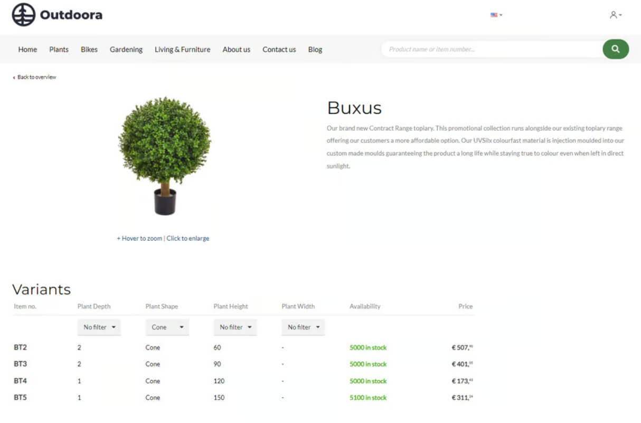Open the Gardening menu
The width and height of the screenshot is (641, 423).
pyautogui.click(x=126, y=49)
